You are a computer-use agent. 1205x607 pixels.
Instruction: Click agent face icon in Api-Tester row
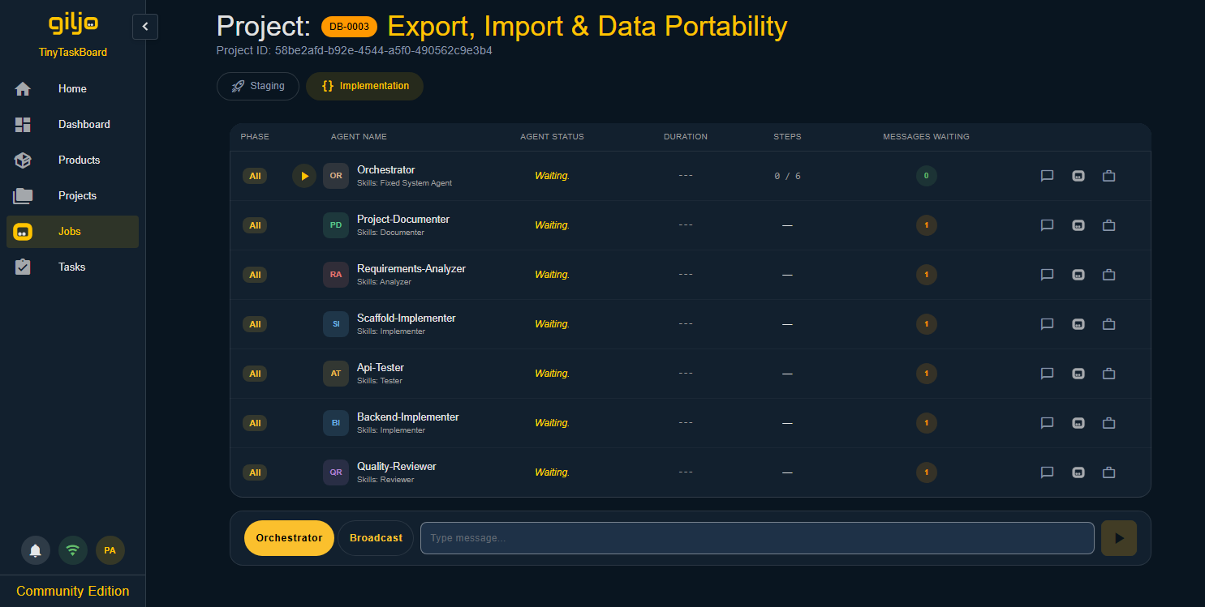[x=1078, y=374]
